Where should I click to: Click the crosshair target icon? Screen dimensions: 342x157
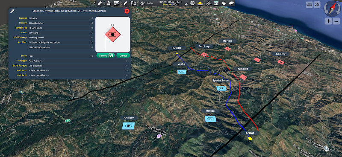coord(224,3)
